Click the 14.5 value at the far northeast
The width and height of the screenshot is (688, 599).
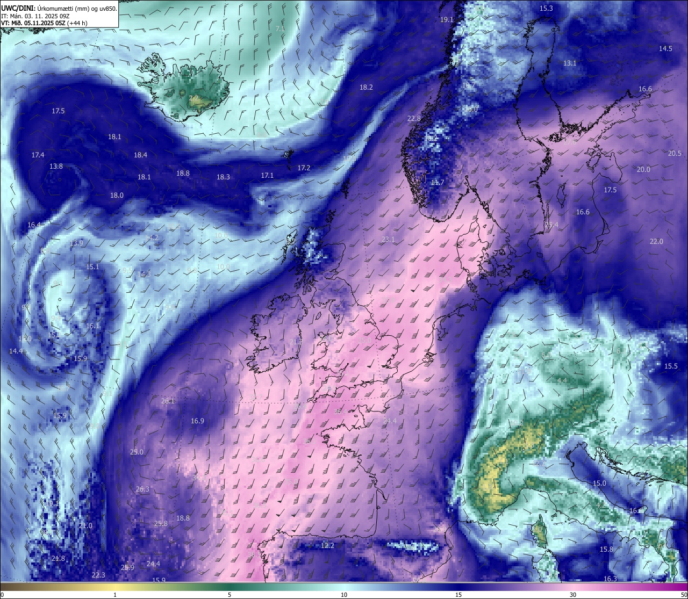pos(665,48)
